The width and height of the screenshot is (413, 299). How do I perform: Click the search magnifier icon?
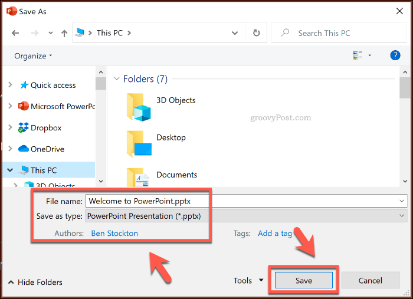[285, 32]
